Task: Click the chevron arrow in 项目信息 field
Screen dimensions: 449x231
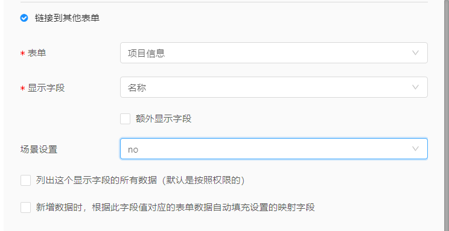Action: [415, 53]
